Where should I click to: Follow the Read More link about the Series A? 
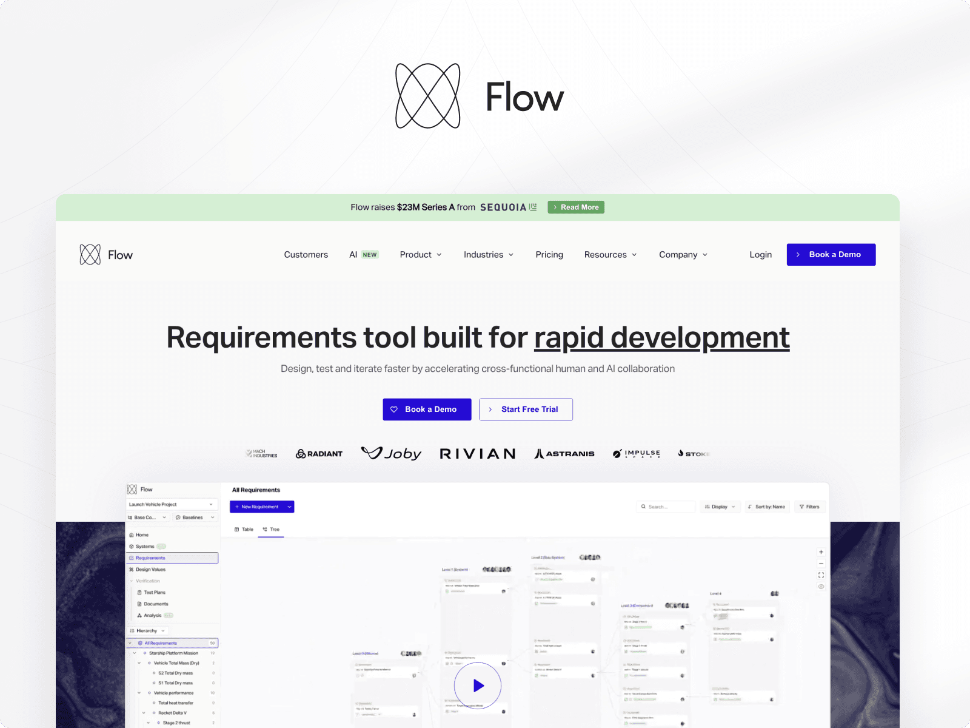[x=575, y=207]
